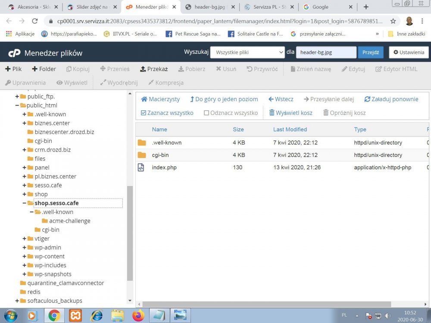Click Edytuj edit tool
431x323 pixels.
[353, 69]
